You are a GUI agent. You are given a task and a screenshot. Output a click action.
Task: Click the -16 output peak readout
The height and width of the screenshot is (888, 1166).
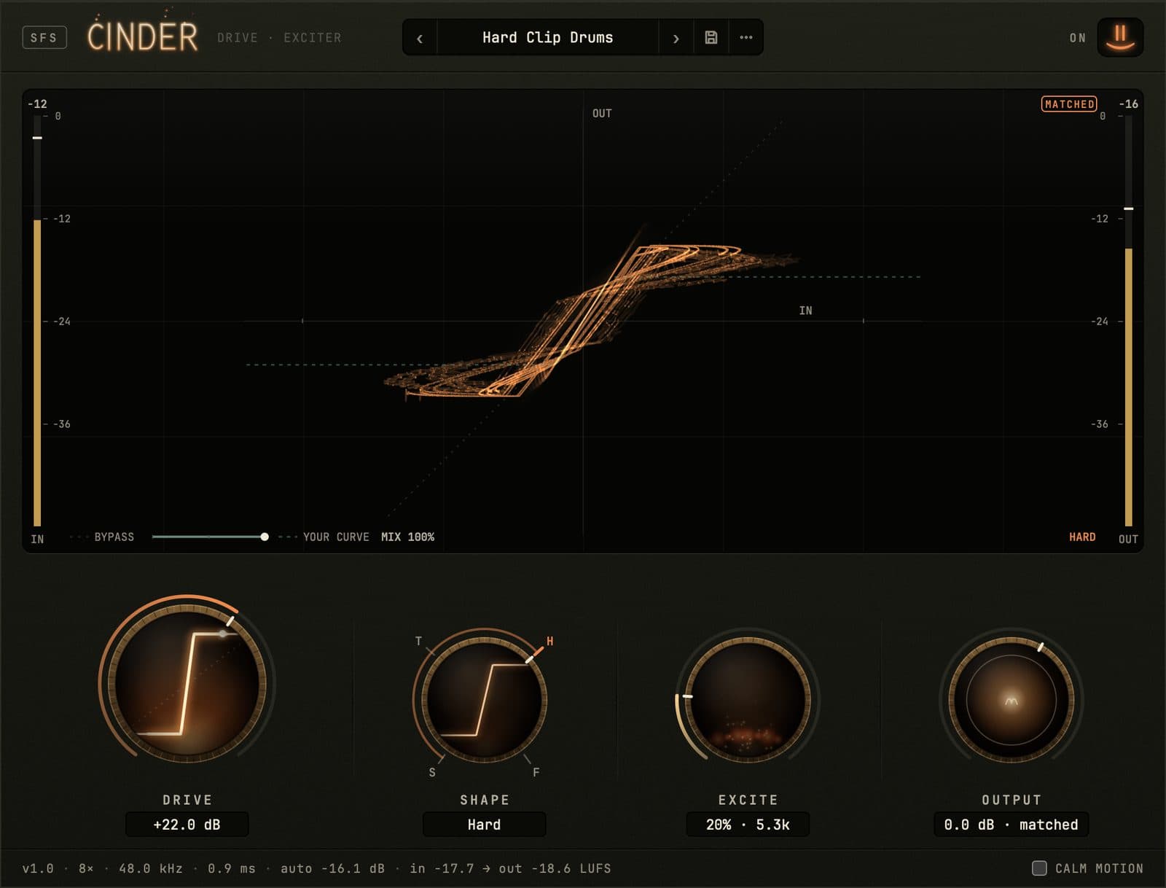[1128, 104]
